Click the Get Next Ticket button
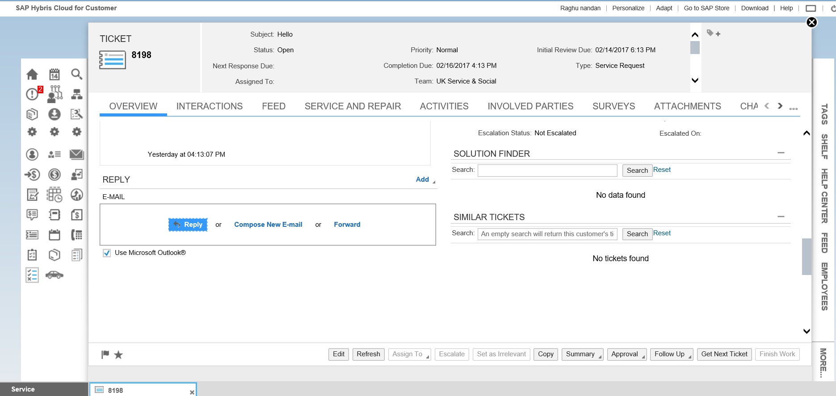This screenshot has height=396, width=836. 724,354
